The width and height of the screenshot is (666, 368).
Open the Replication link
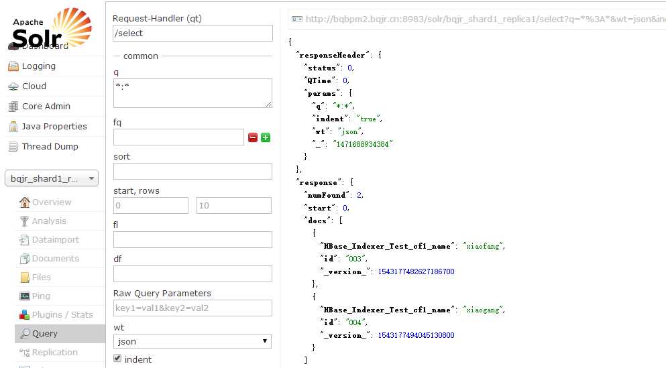55,353
